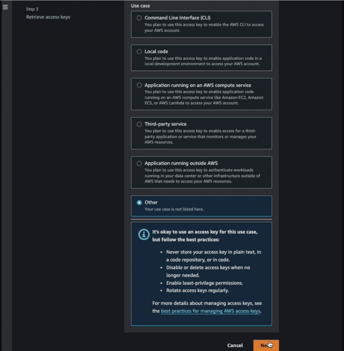
Task: Click 'Your use case is not listed here' text
Action: point(174,209)
